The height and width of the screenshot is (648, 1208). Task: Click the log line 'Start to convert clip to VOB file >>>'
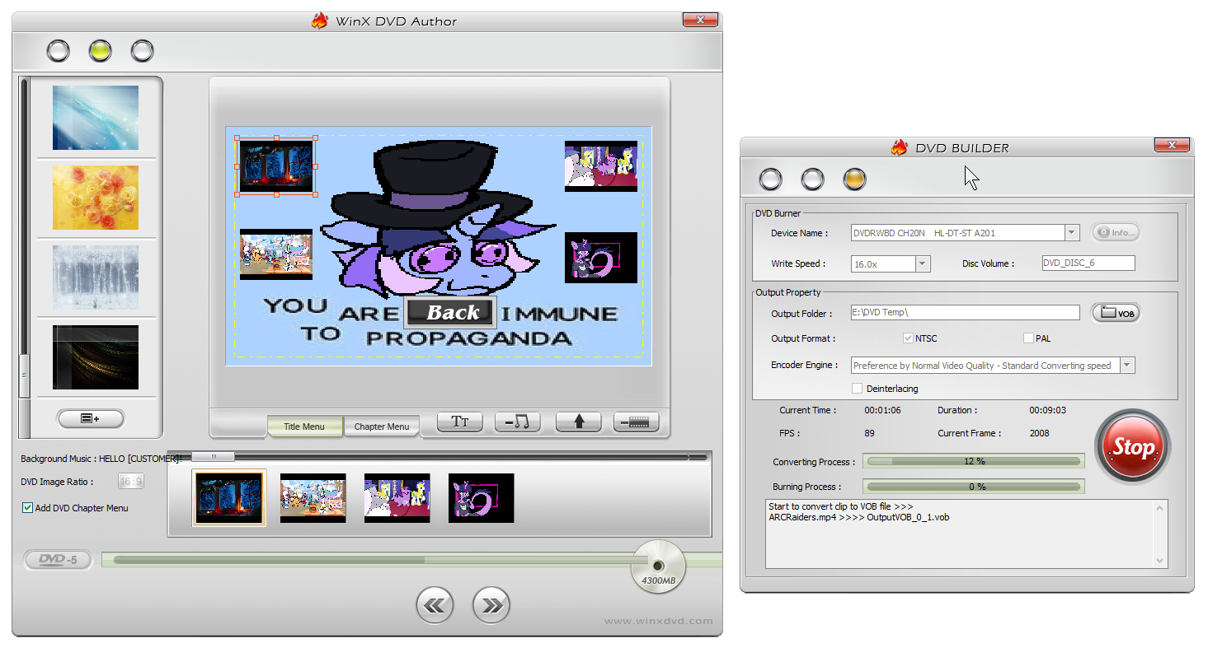[841, 506]
